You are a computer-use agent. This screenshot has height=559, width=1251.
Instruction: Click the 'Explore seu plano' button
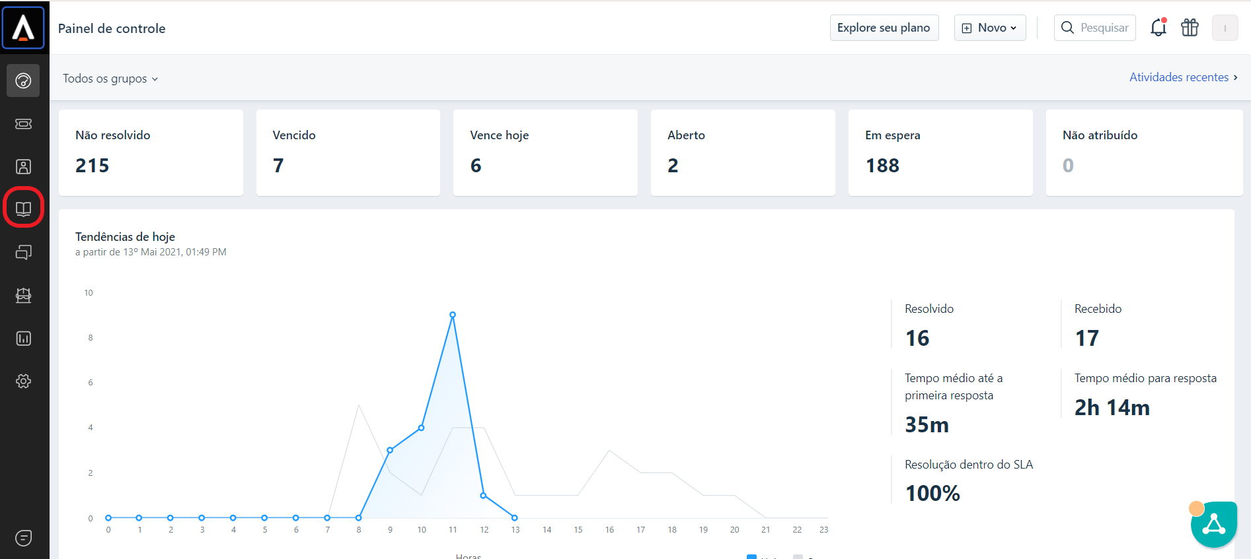pyautogui.click(x=884, y=28)
